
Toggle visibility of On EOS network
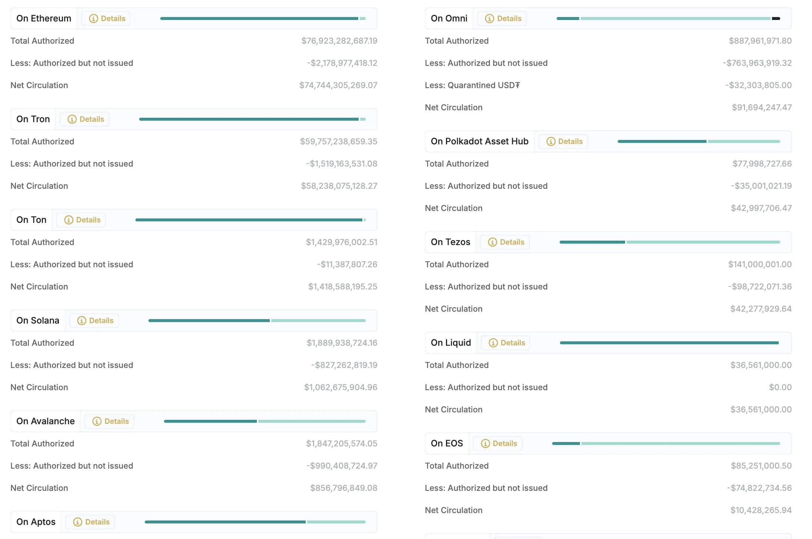click(x=446, y=443)
